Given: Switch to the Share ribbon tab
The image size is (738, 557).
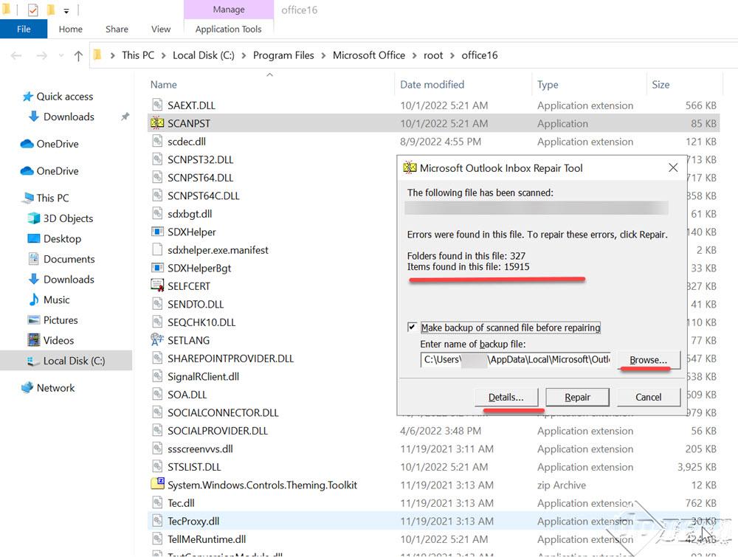Looking at the screenshot, I should (117, 29).
